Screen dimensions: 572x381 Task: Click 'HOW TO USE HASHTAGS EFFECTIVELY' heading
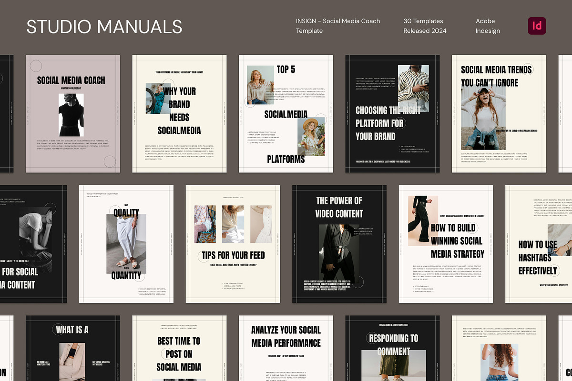tap(538, 258)
